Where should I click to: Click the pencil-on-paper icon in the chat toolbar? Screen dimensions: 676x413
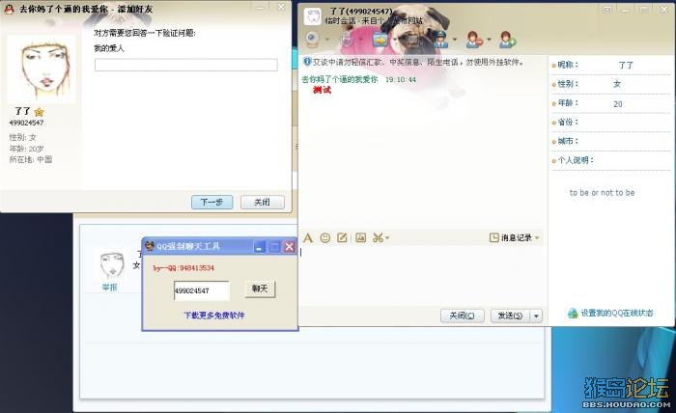point(342,237)
